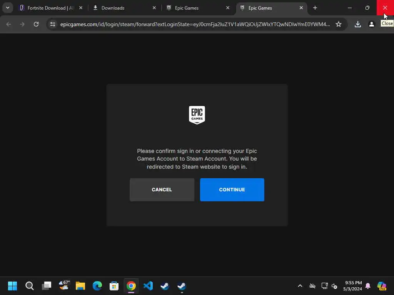Image resolution: width=394 pixels, height=295 pixels.
Task: Go forward to the next page
Action: click(x=22, y=24)
